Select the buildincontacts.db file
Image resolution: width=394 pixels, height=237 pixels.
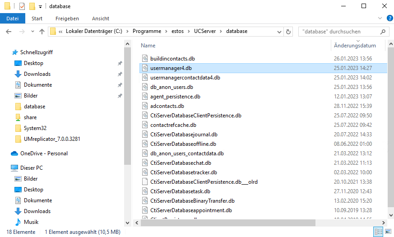[x=172, y=59]
